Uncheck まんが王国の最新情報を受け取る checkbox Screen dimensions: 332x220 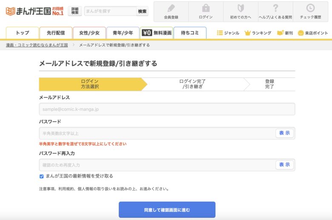click(x=42, y=176)
